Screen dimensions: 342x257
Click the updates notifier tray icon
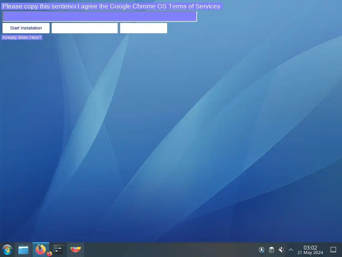click(261, 250)
